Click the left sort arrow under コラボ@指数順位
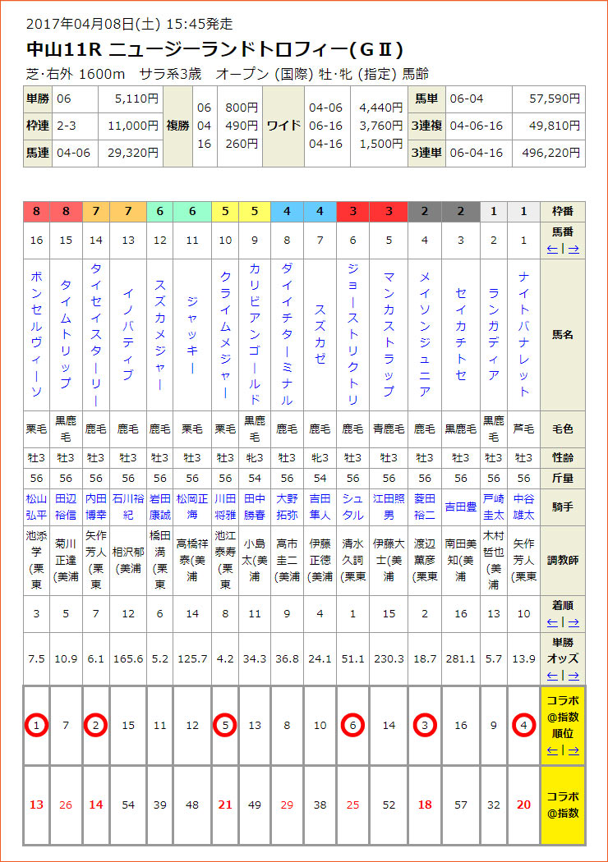 (x=552, y=750)
